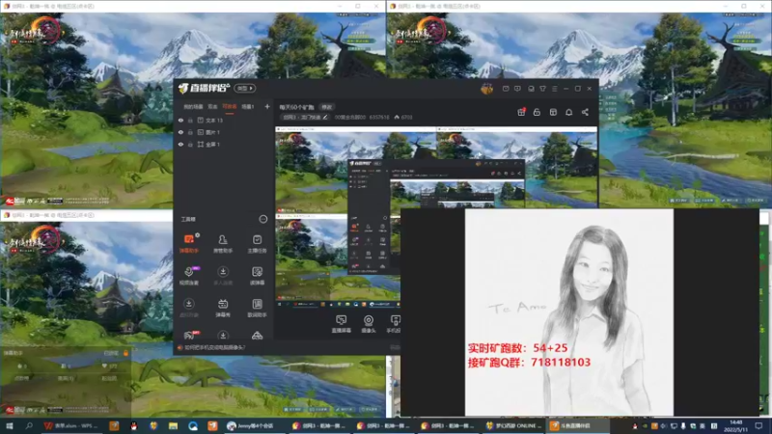Screen dimensions: 772x434
Task: Click car-shaped icon in toolbox bottom row
Action: pyautogui.click(x=257, y=336)
